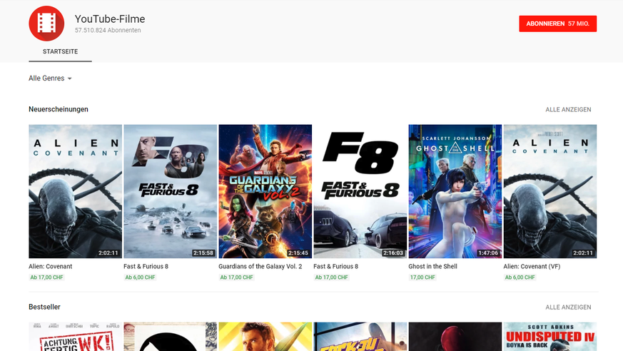Subscribe with the red ABONNIEREN button
The height and width of the screenshot is (351, 623).
point(557,24)
